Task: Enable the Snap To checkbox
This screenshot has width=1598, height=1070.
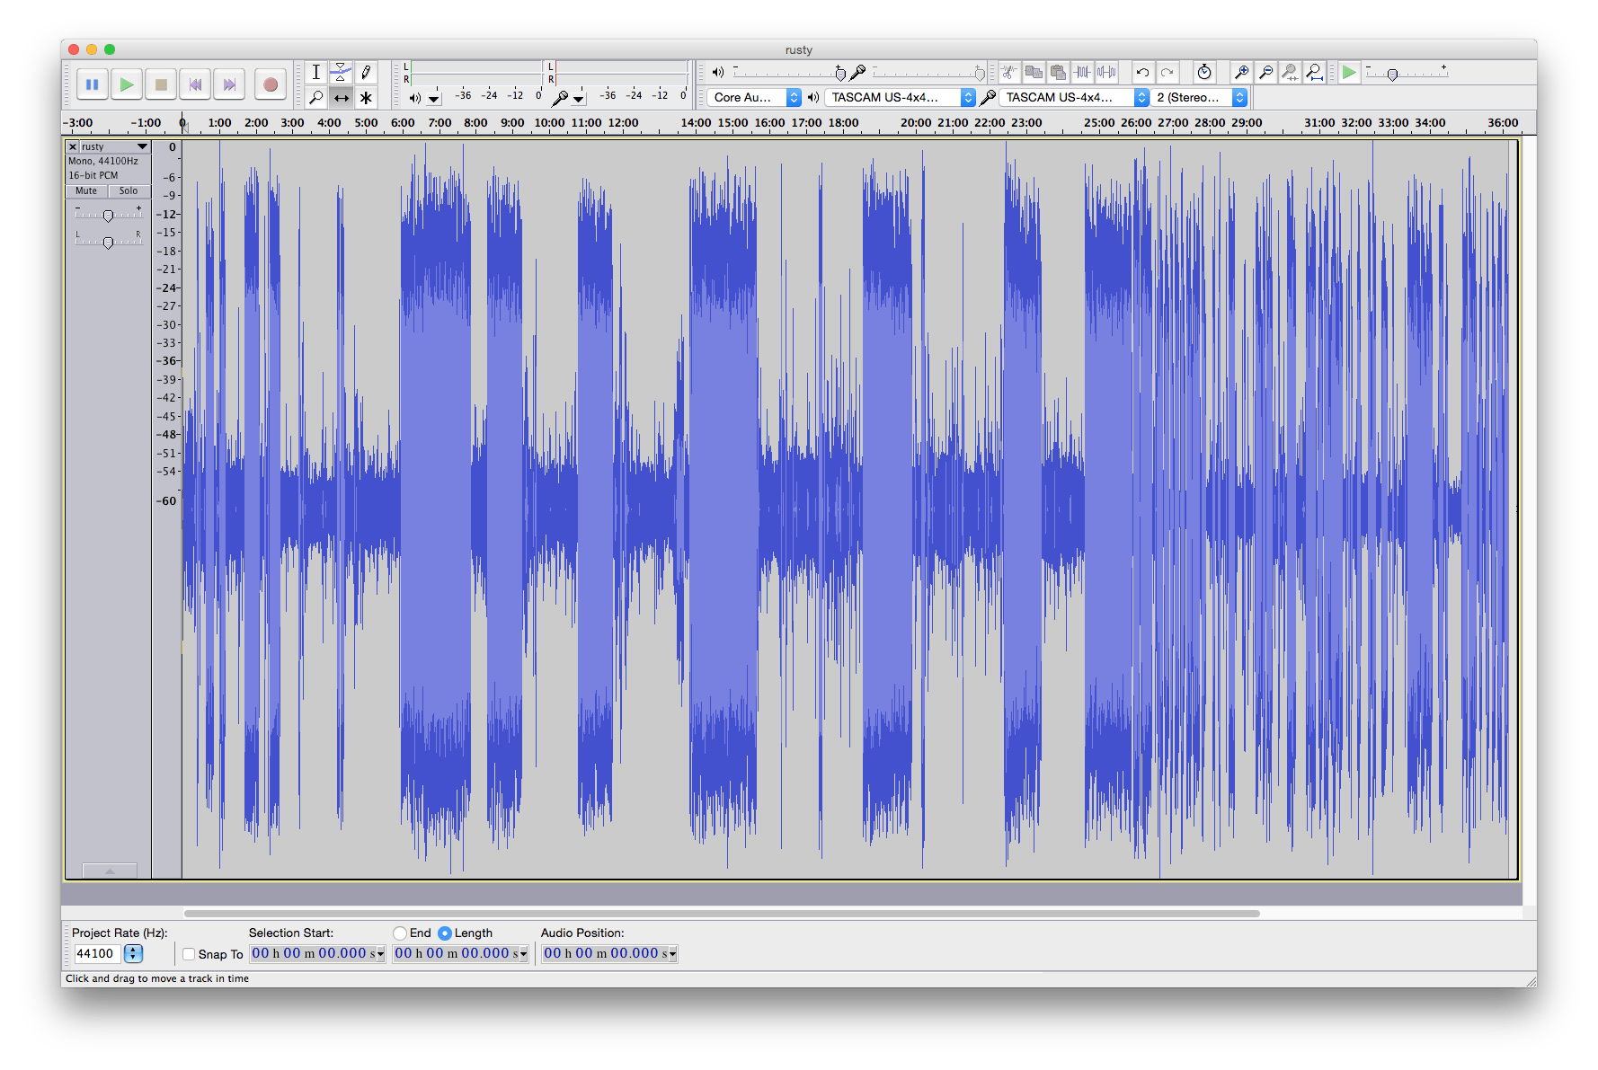Action: [189, 954]
